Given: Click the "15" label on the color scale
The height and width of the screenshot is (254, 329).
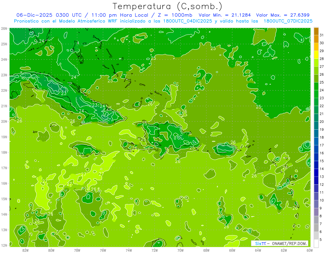Looking at the screenshot, I should (x=322, y=161).
